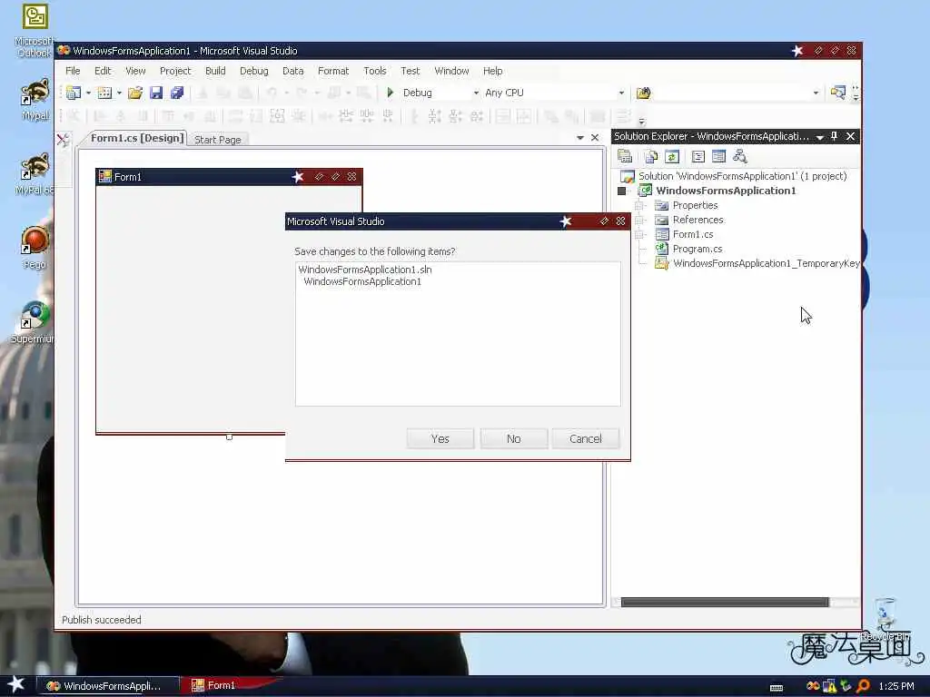
Task: Click the View Designer icon in Solution Explorer
Action: click(x=719, y=156)
